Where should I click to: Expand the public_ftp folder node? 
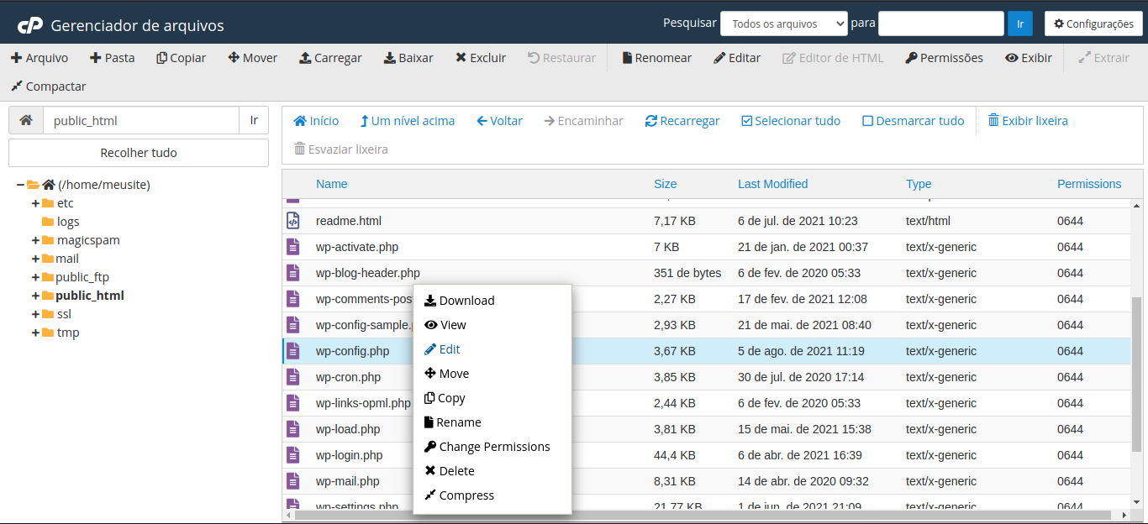click(35, 277)
